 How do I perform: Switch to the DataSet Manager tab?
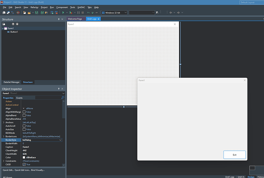pos(11,82)
